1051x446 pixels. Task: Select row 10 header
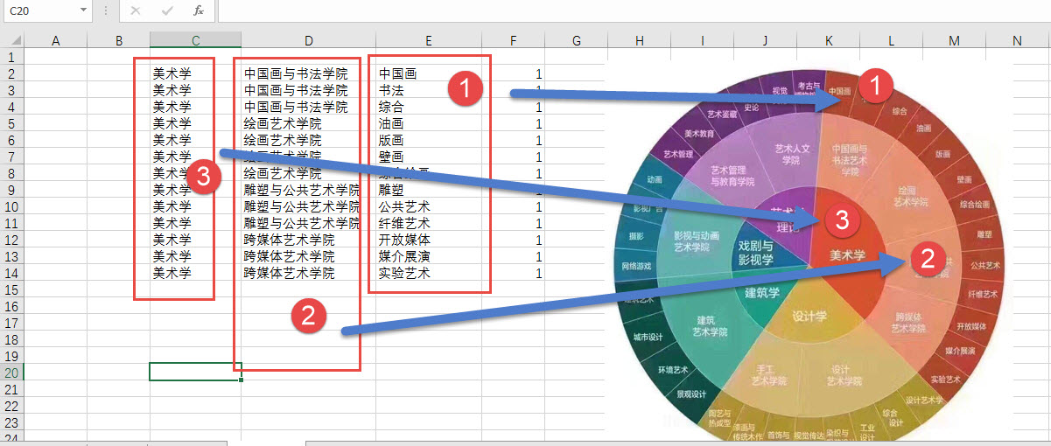pos(12,206)
